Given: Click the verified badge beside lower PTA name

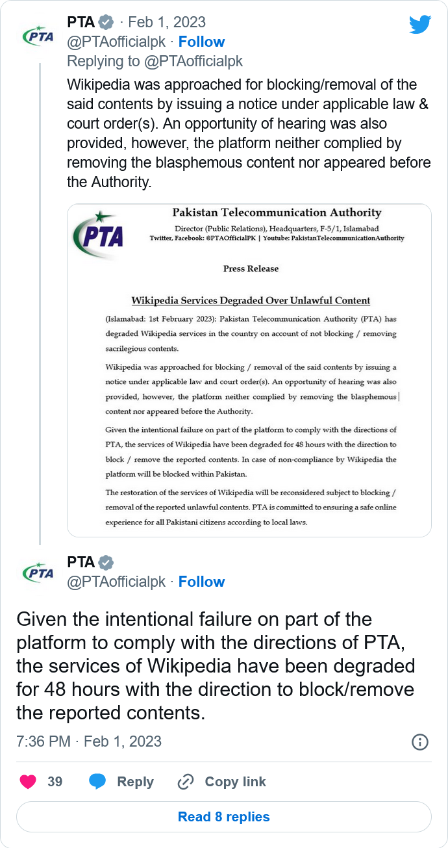Looking at the screenshot, I should tap(106, 563).
